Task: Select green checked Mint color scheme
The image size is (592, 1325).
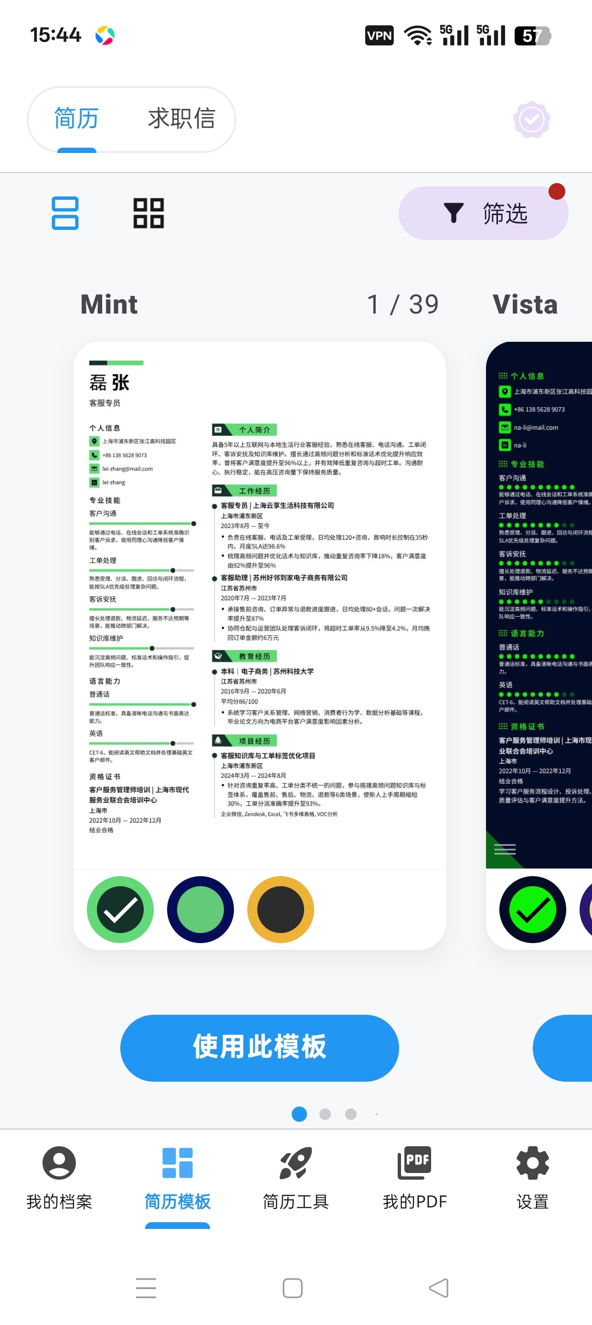Action: click(120, 910)
